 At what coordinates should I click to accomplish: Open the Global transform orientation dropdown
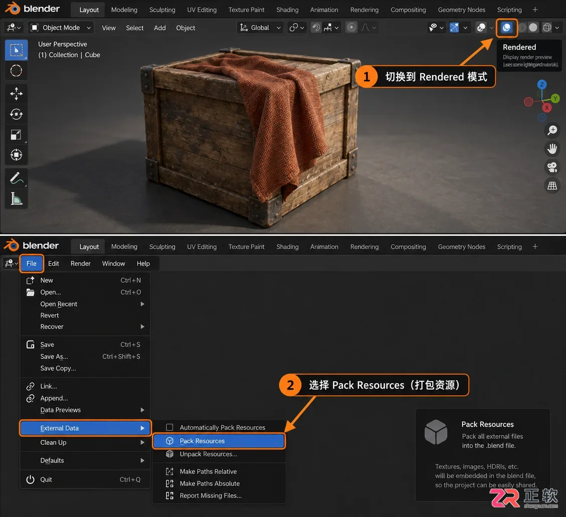click(x=260, y=28)
